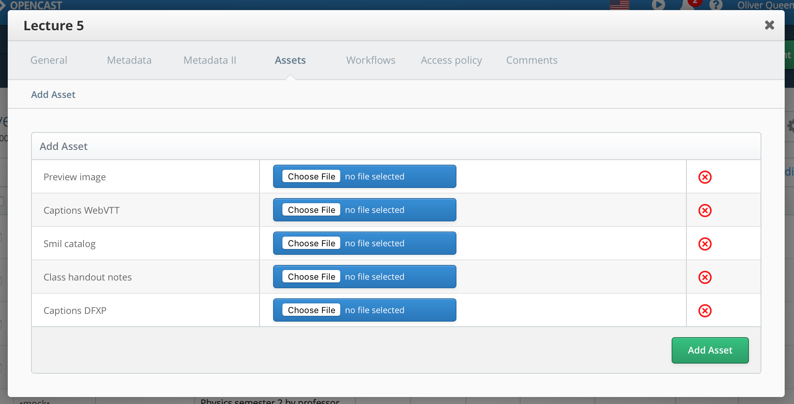Open the help question mark menu
The image size is (794, 404).
point(716,5)
